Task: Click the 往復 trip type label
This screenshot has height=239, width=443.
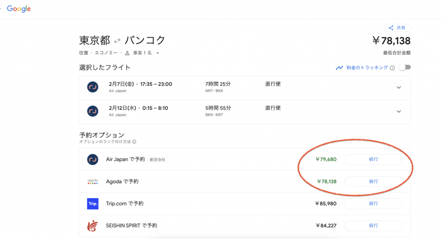Action: (84, 53)
